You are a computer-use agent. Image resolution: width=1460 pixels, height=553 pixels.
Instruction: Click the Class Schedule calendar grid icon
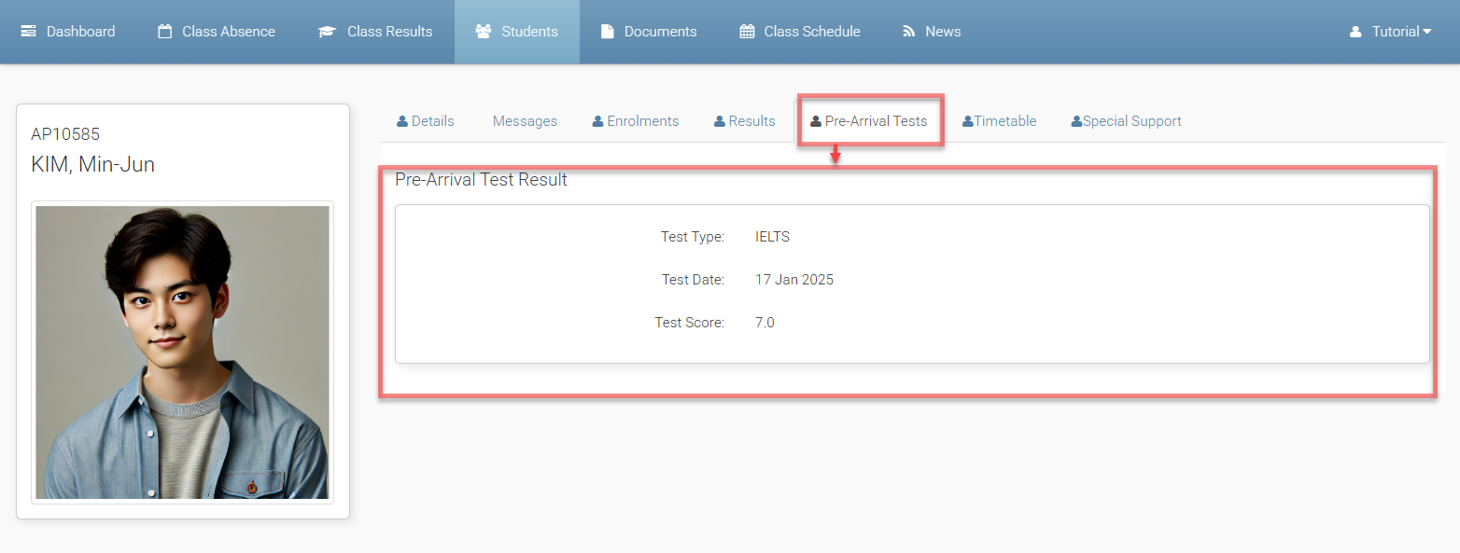click(x=747, y=32)
